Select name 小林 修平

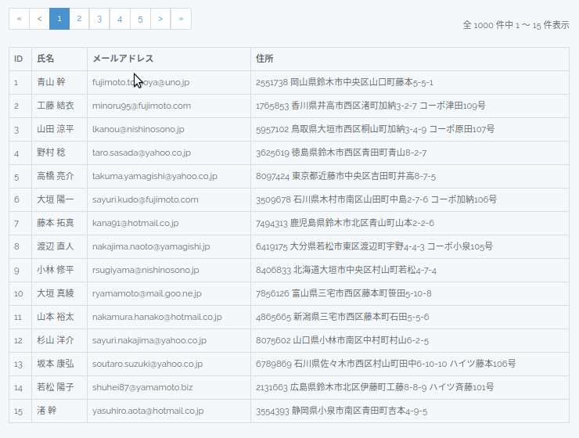pos(56,270)
